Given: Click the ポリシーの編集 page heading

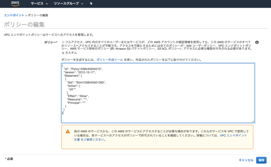Looking at the screenshot, I should tap(24, 24).
